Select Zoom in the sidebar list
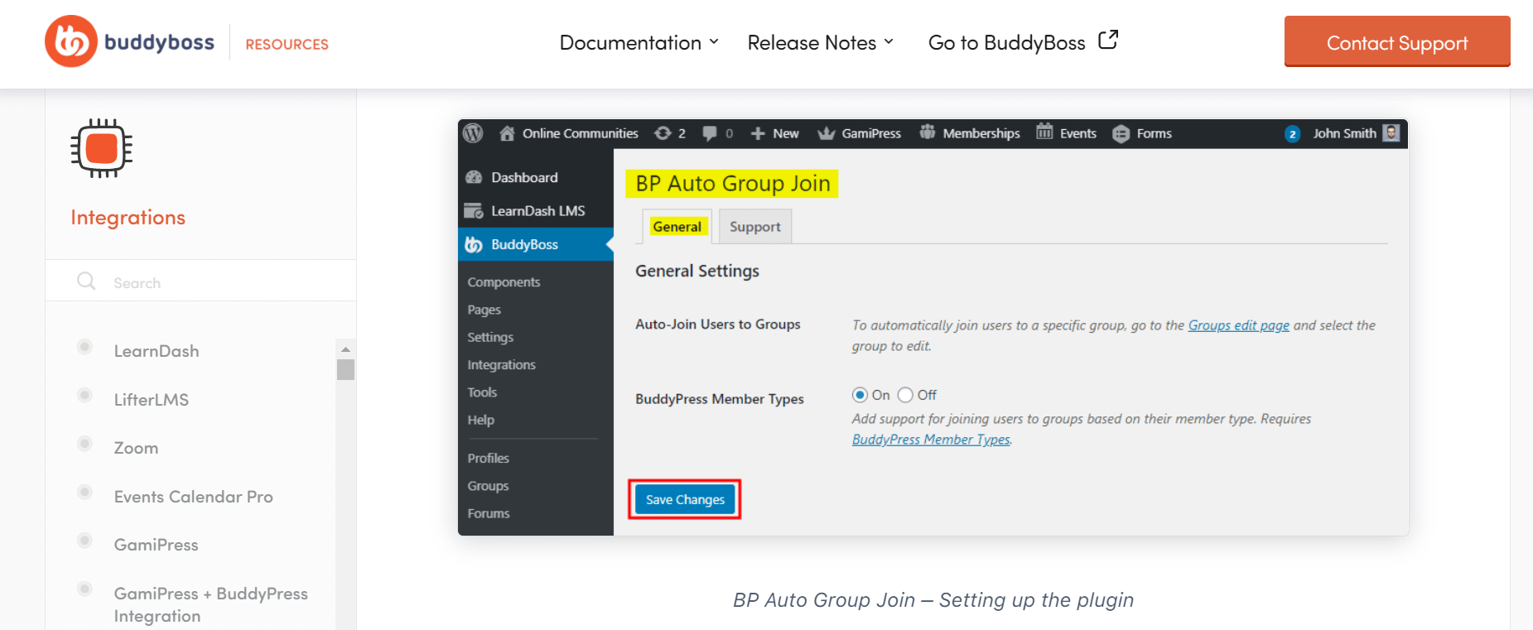Viewport: 1533px width, 630px height. pos(136,448)
